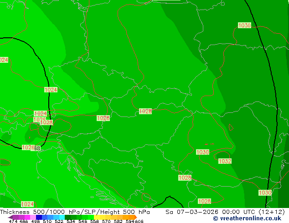Viewport: 289px width, 223px height.
Task: Click the bright magenta legend swatch
Action: [x=27, y=217]
